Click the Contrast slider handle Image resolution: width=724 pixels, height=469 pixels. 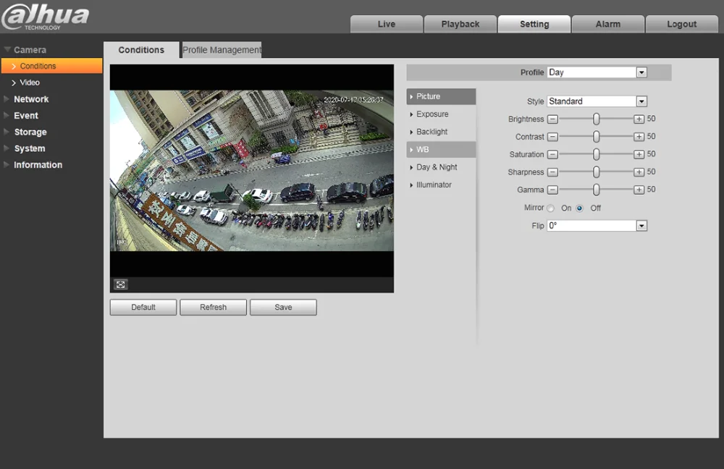tap(596, 137)
